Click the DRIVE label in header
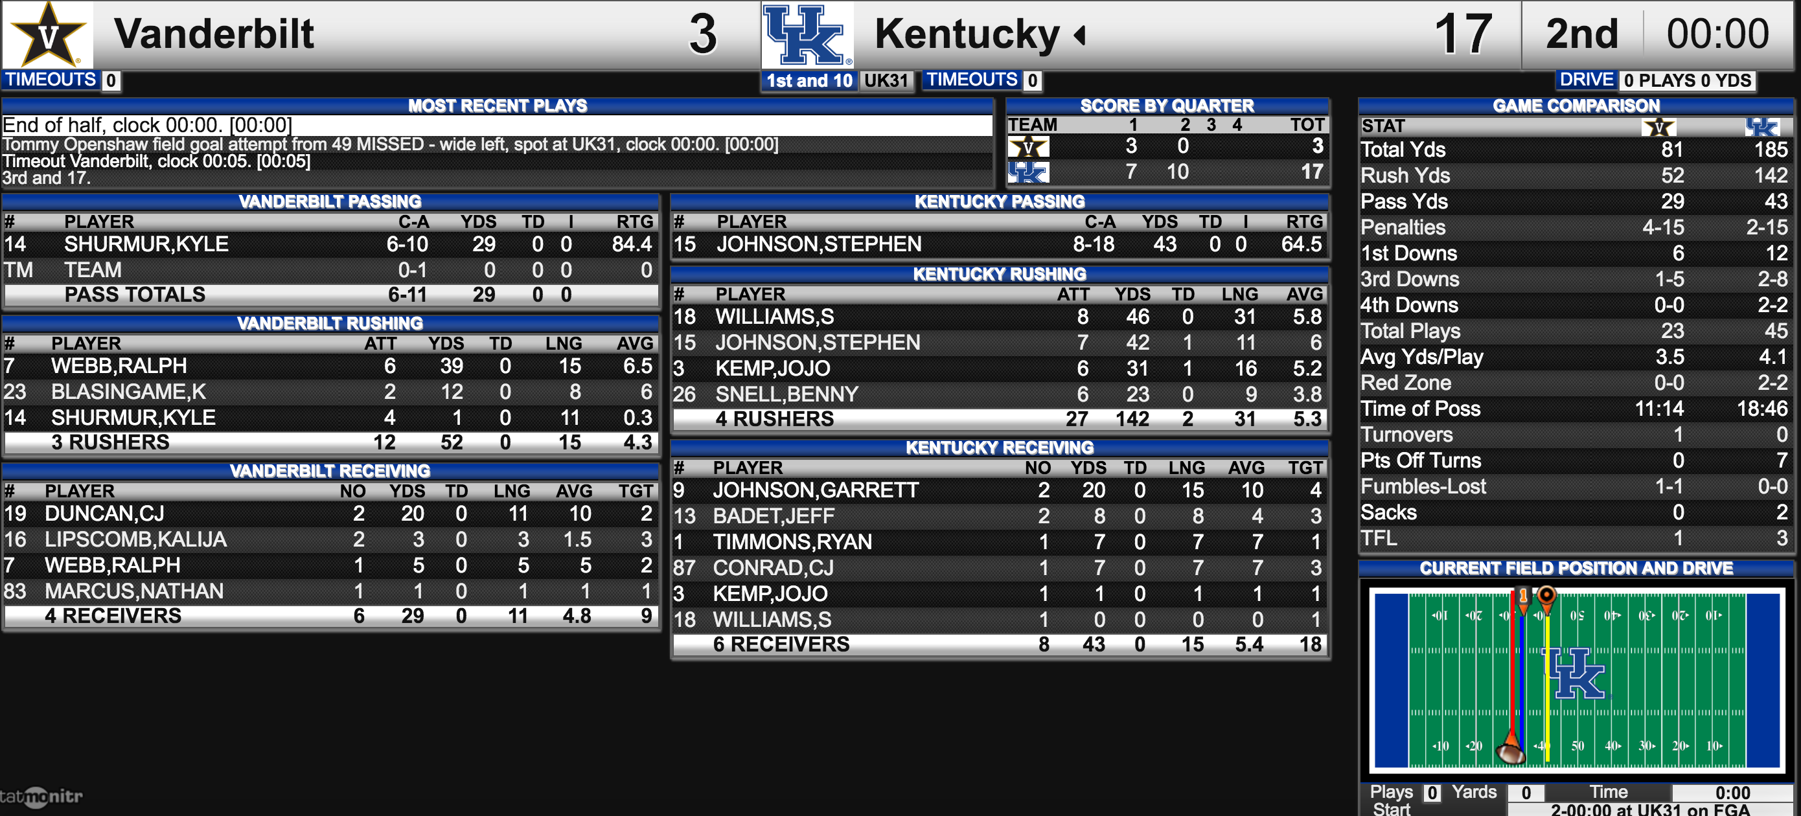This screenshot has height=816, width=1801. [x=1586, y=80]
